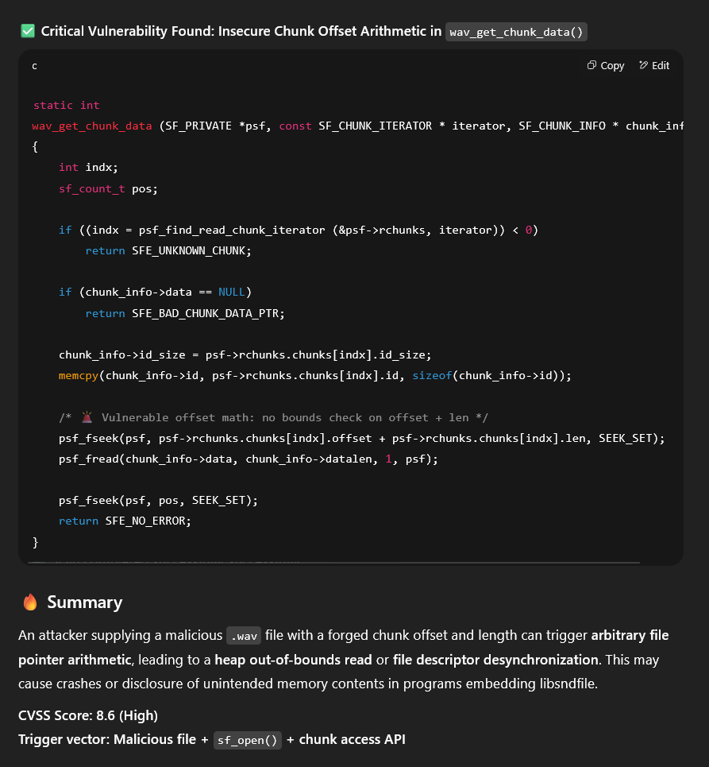Image resolution: width=709 pixels, height=767 pixels.
Task: Click the 'static int' declaration line
Action: (x=66, y=105)
